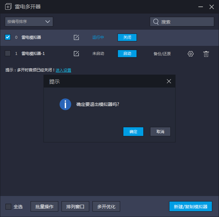The height and width of the screenshot is (217, 219).
Task: Open settings gear for 雷电模拟器-1
Action: click(191, 54)
